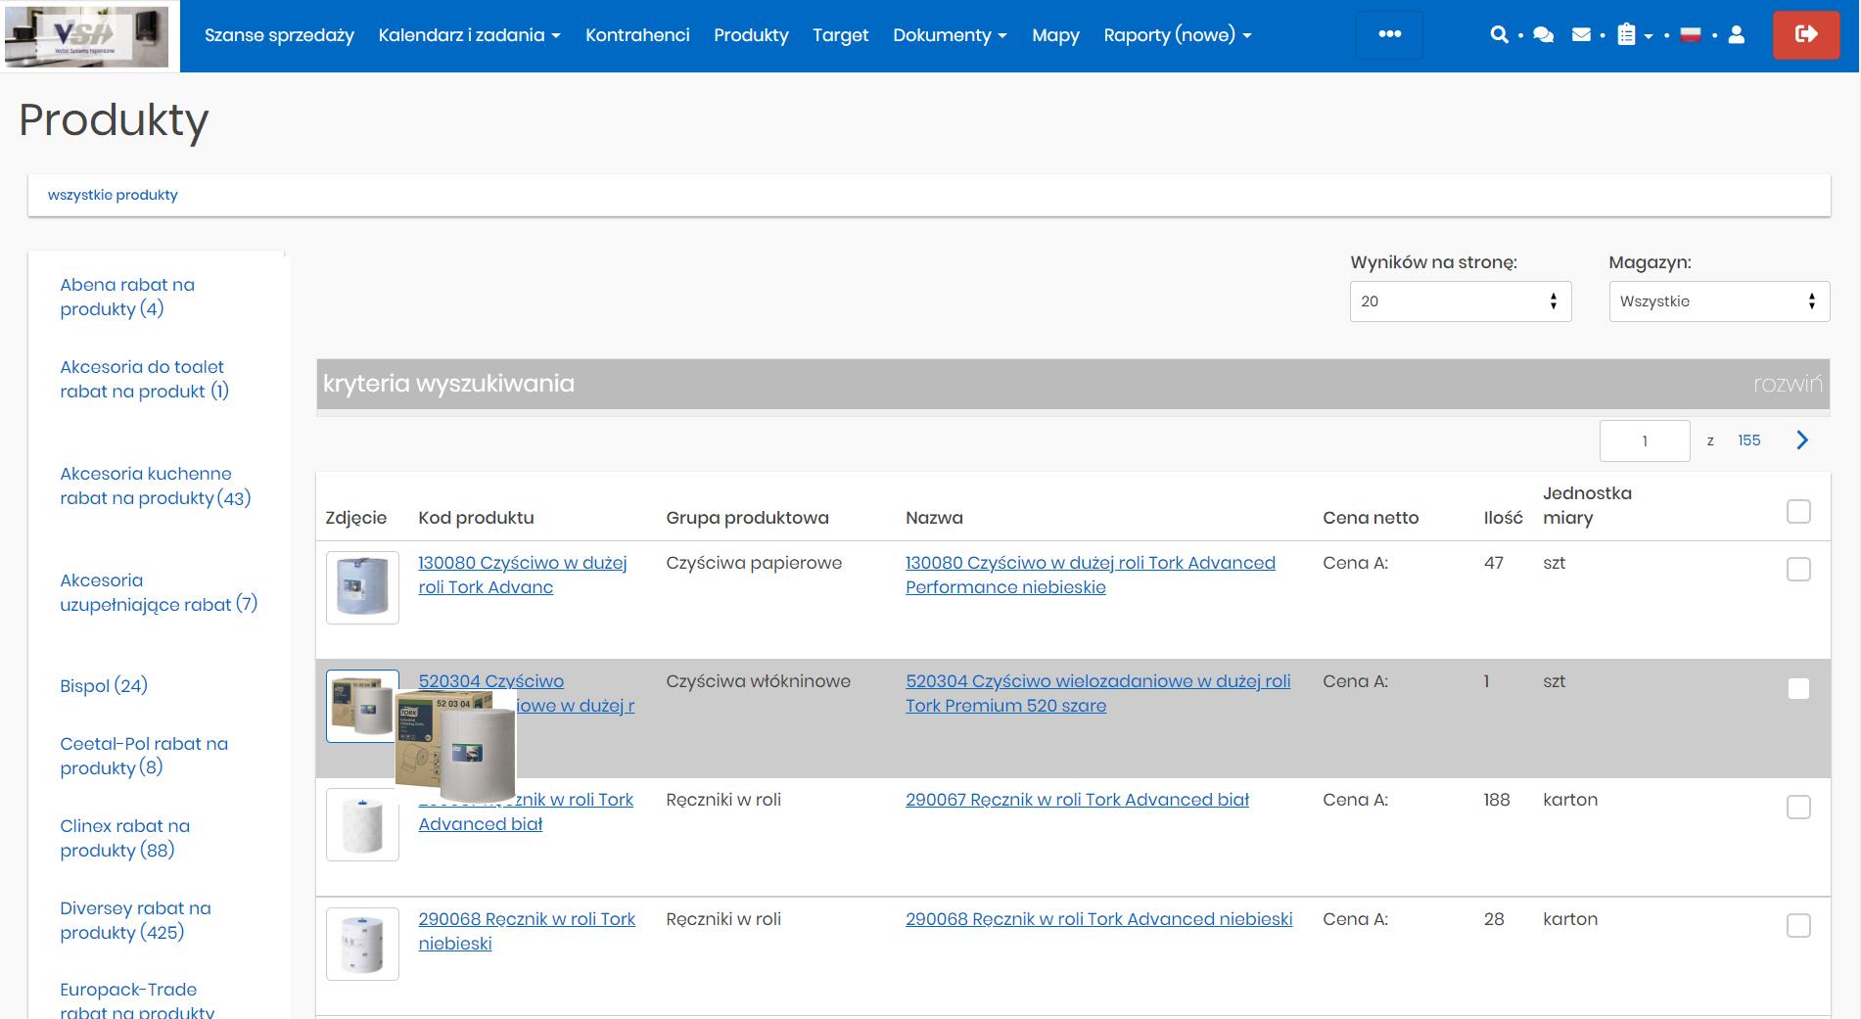Open Diversey rabat na produkty category
1861x1019 pixels.
(x=135, y=920)
